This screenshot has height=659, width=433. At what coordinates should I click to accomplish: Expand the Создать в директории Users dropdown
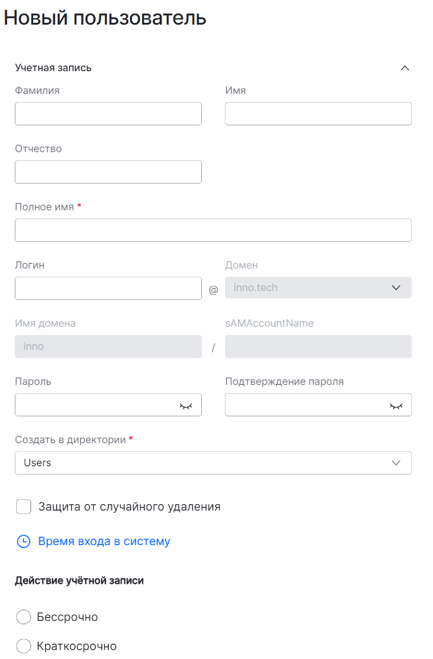[x=396, y=463]
